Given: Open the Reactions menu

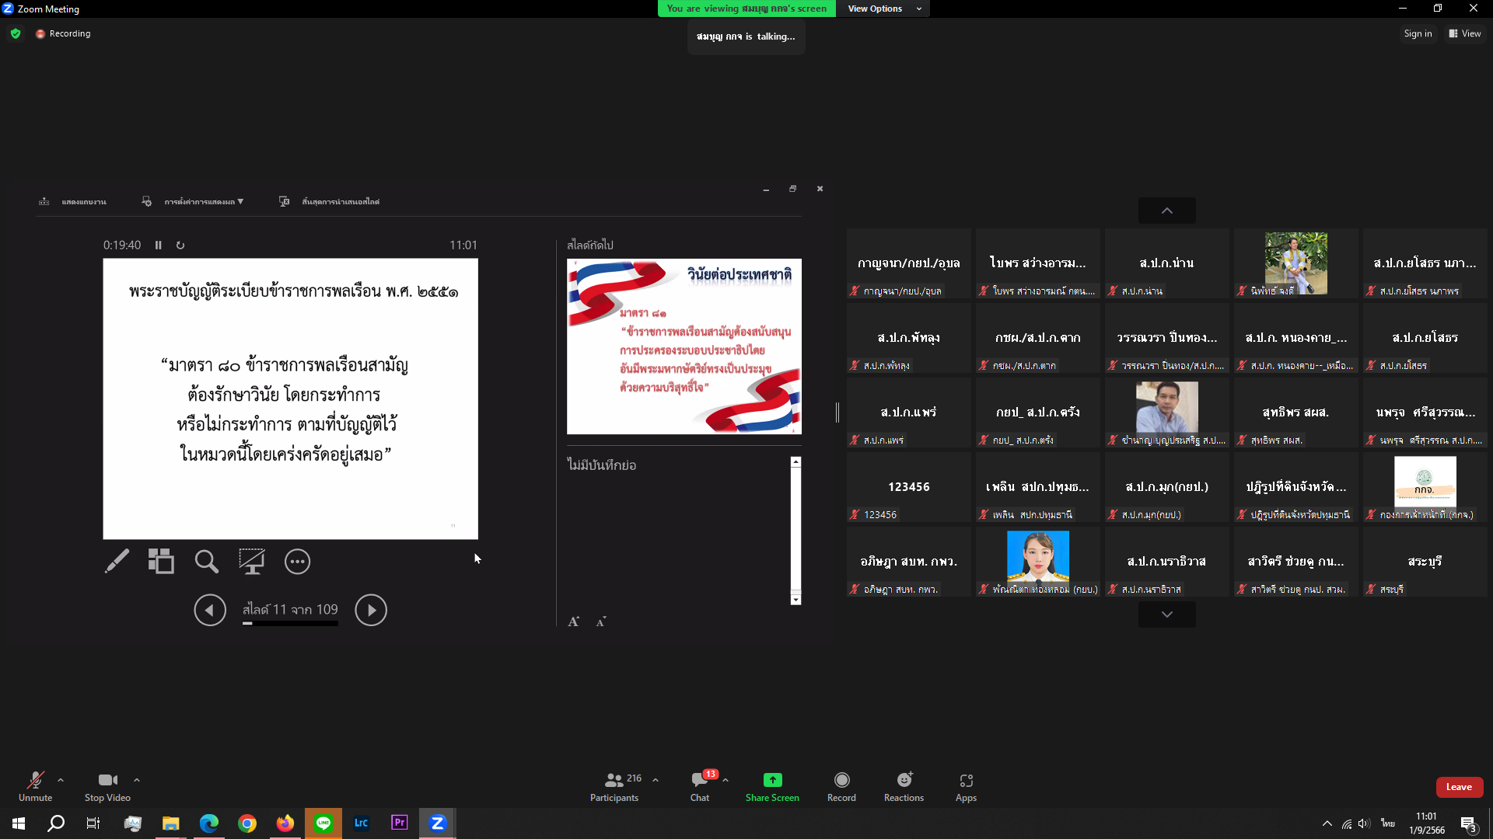Looking at the screenshot, I should click(904, 786).
